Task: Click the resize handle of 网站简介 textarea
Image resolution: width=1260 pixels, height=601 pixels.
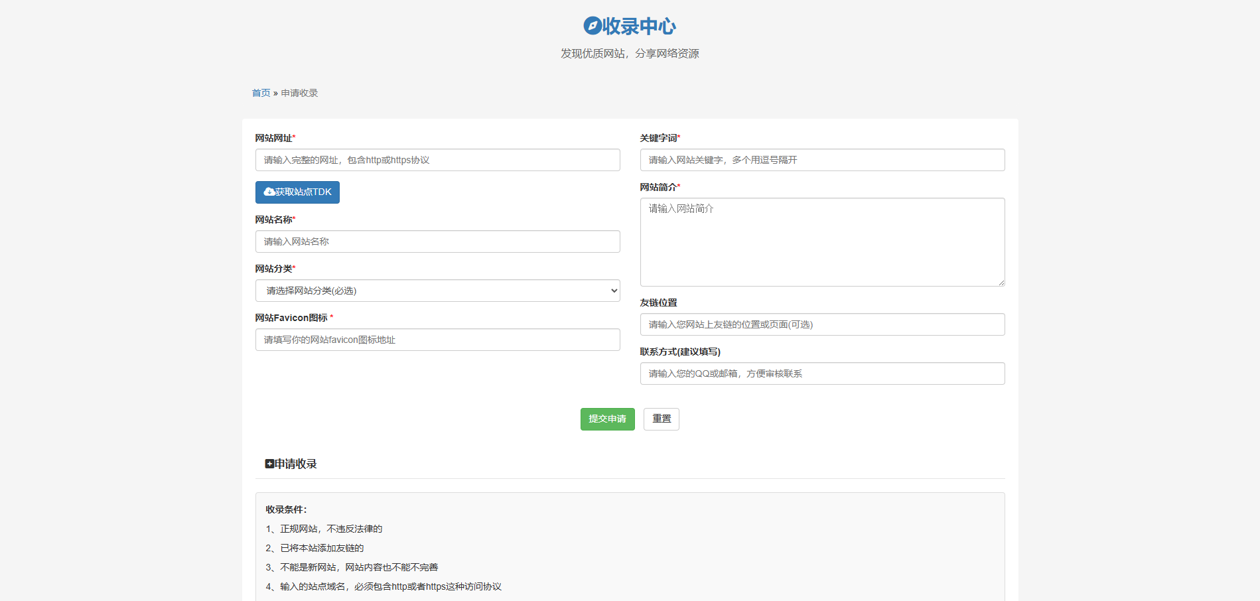Action: [x=1001, y=283]
